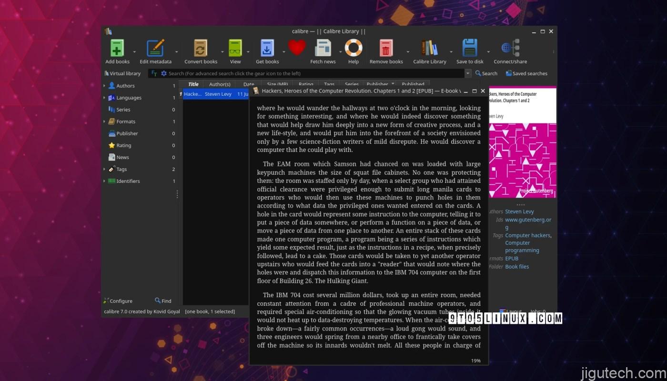
Task: Open the Book files folder link
Action: coord(517,267)
